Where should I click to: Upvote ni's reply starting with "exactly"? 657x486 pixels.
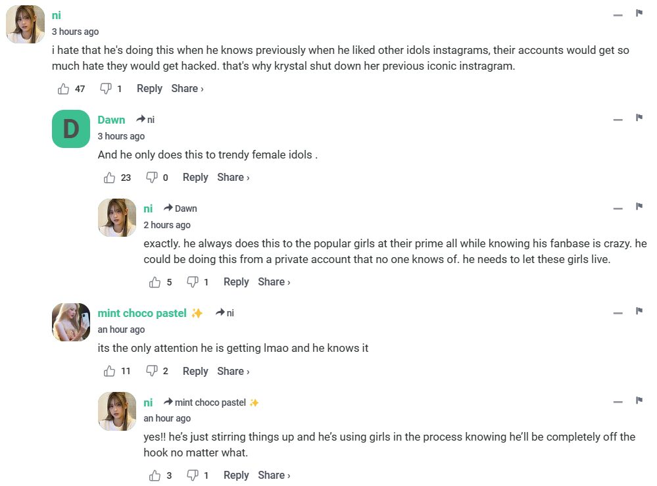[155, 282]
